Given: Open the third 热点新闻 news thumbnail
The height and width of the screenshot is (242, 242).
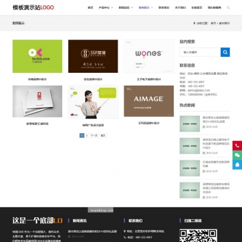Looking at the screenshot, I should point(190,168).
